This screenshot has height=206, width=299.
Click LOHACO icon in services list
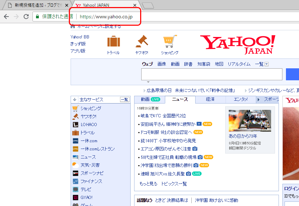coord(76,125)
